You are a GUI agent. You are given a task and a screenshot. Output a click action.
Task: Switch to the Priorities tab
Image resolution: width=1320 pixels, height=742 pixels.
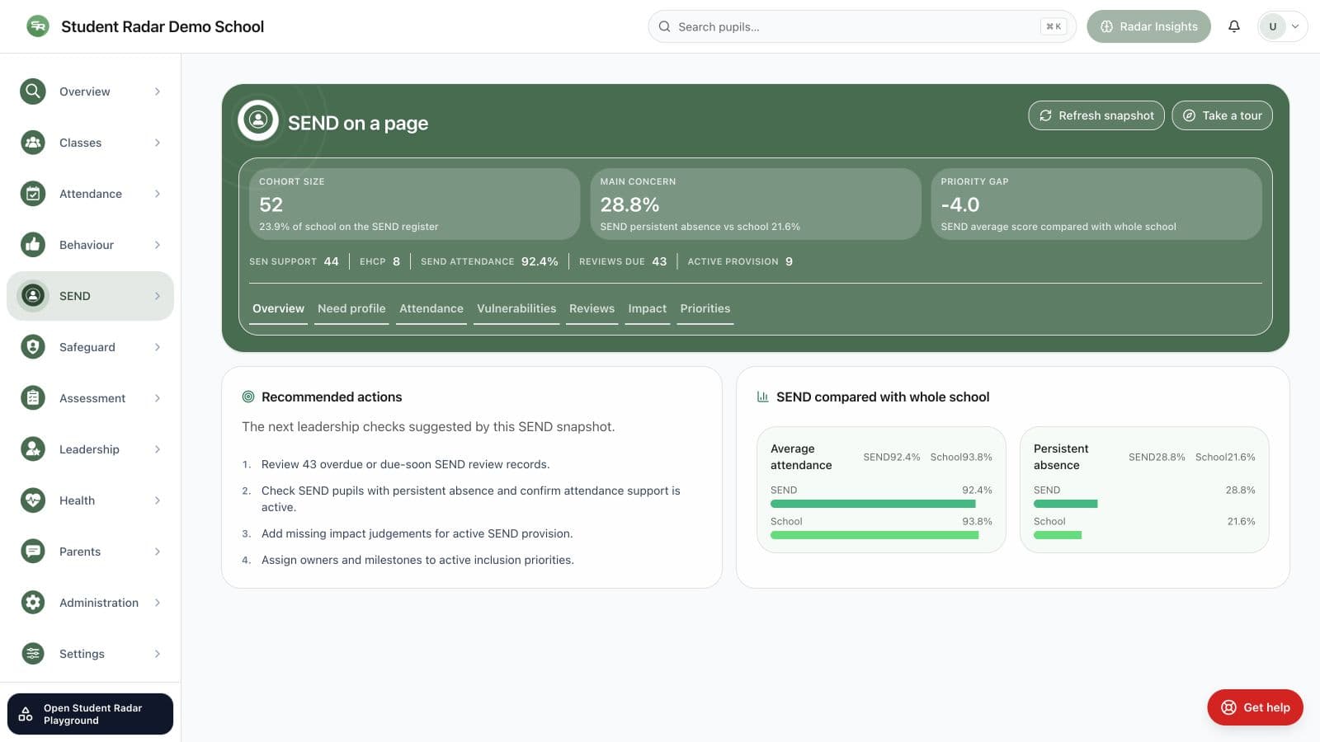pos(705,308)
